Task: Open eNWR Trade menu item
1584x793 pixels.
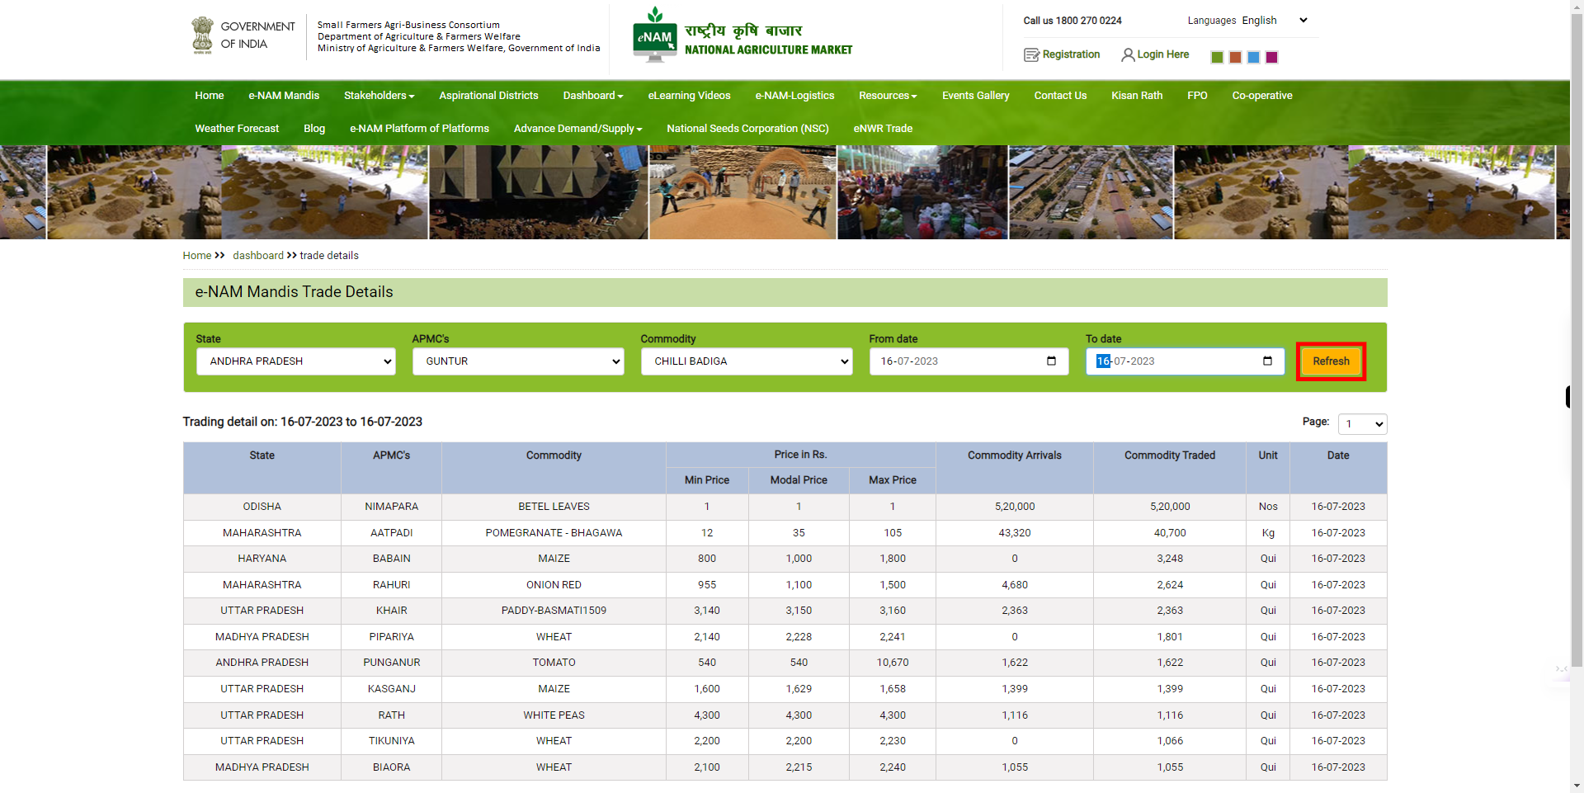Action: coord(883,129)
